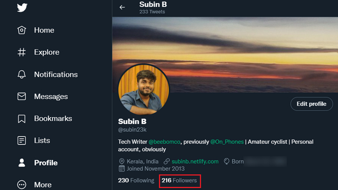Image resolution: width=338 pixels, height=190 pixels.
Task: Select the Bookmarks menu label
Action: [53, 118]
